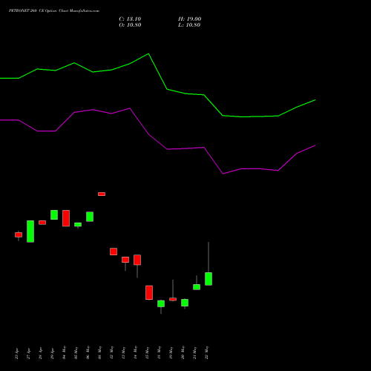Screen dimensions: 371x371
Task: Click the 22 Apr date label
Action: point(17,353)
